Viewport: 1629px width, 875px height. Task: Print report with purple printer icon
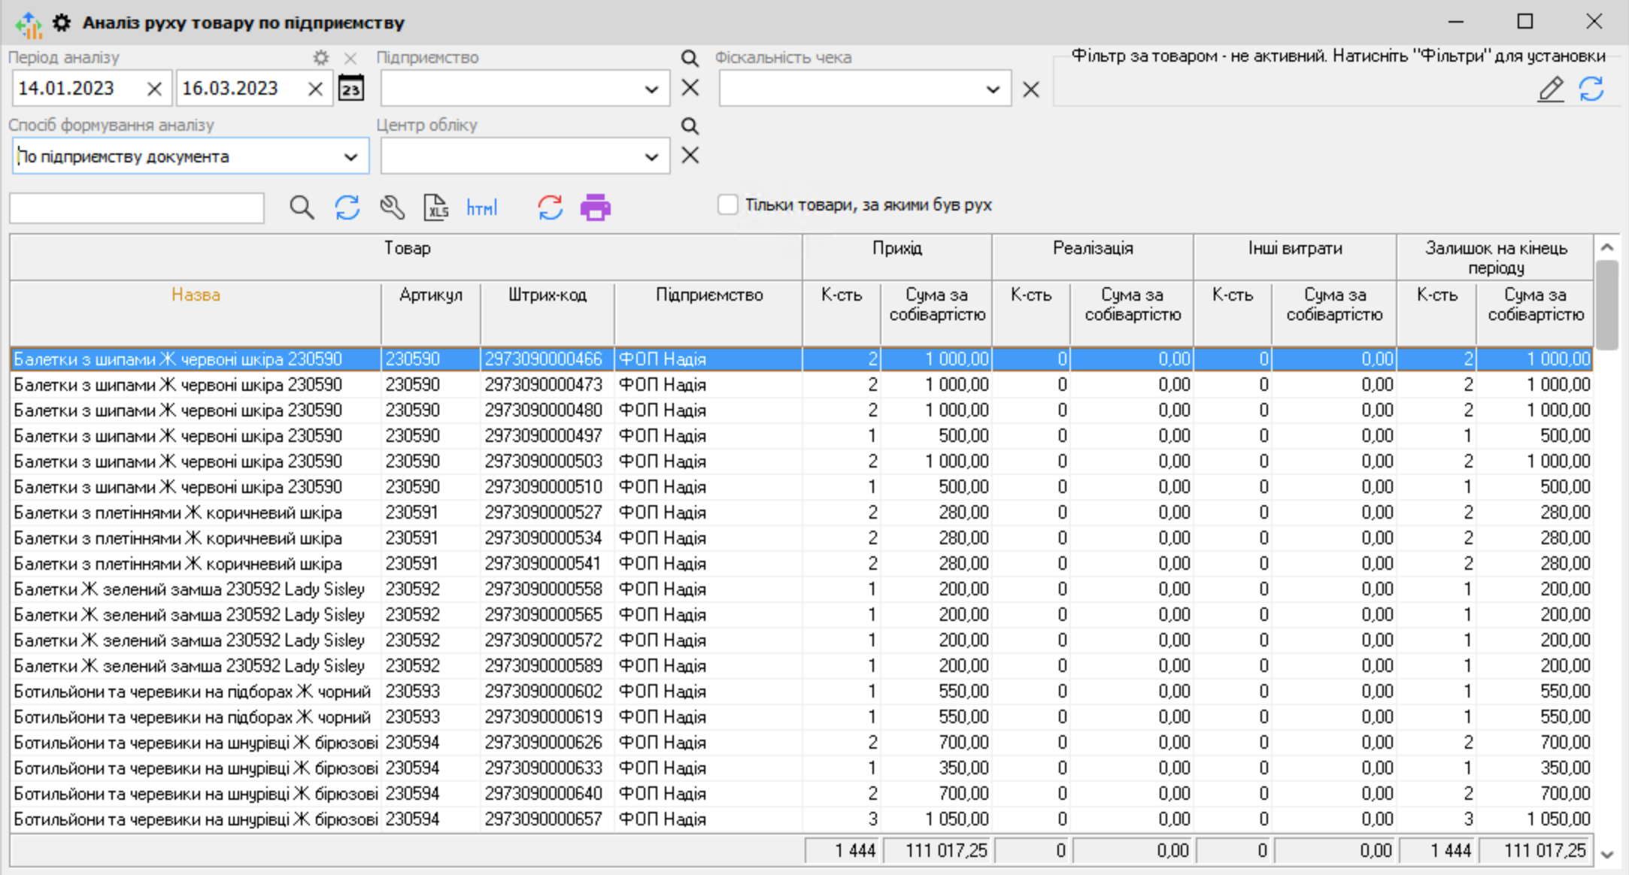[x=595, y=207]
